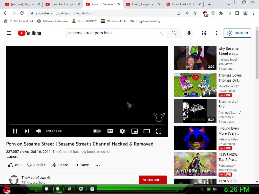The image size is (259, 194).
Task: Share this page icon in address bar
Action: pyautogui.click(x=187, y=13)
